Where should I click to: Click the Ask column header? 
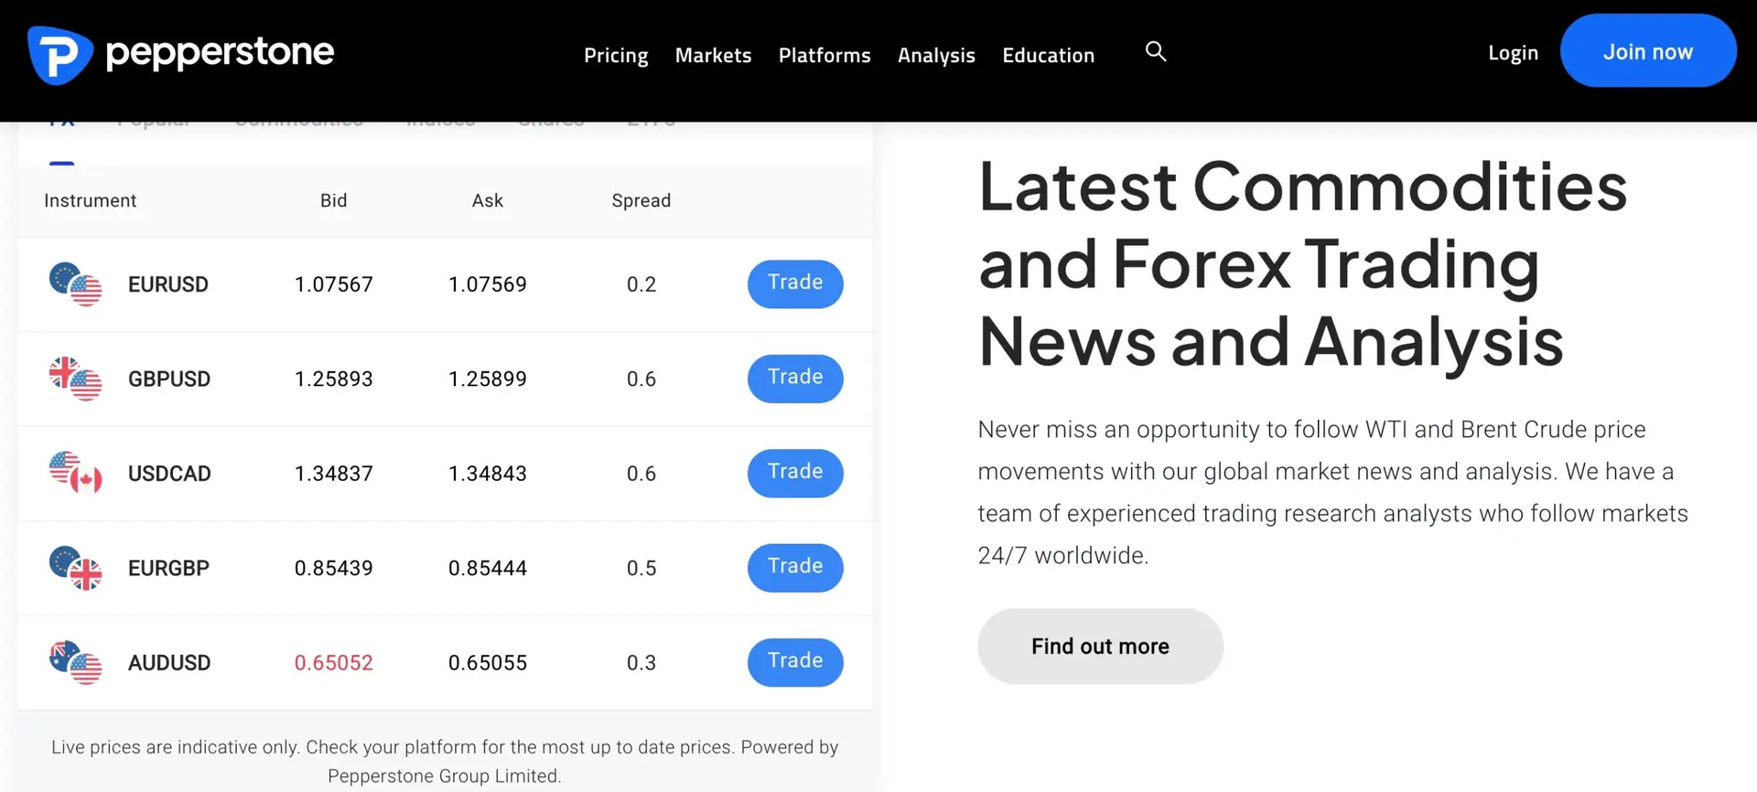(488, 200)
